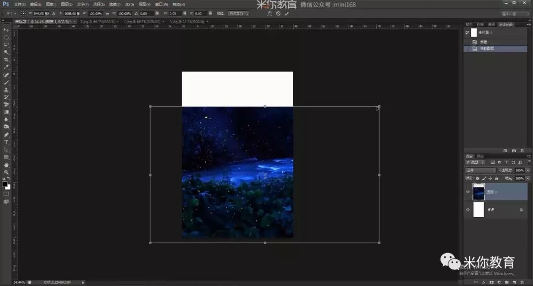Image resolution: width=533 pixels, height=286 pixels.
Task: Open the interpolation method dropdown
Action: [x=238, y=14]
